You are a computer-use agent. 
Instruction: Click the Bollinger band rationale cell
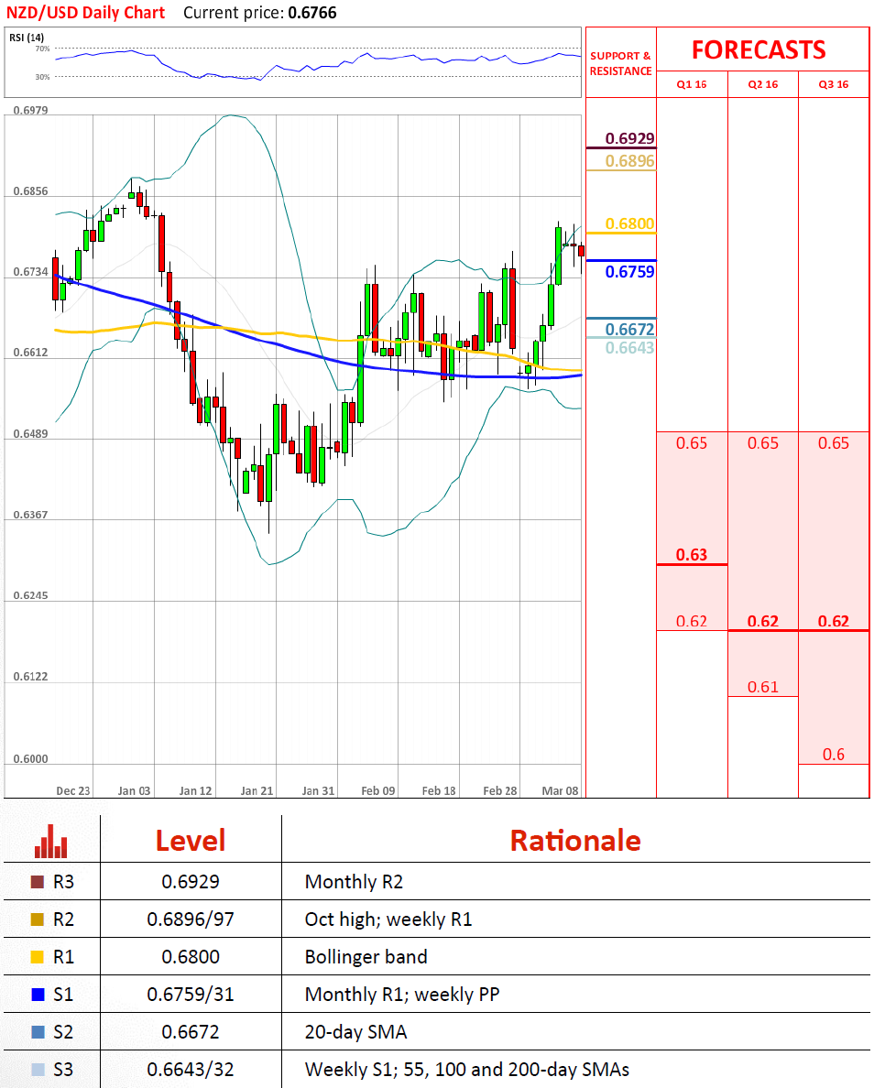point(366,956)
